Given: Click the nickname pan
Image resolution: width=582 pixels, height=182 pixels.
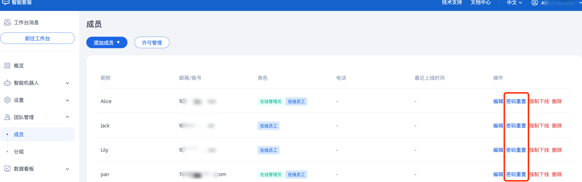Looking at the screenshot, I should pyautogui.click(x=105, y=174).
